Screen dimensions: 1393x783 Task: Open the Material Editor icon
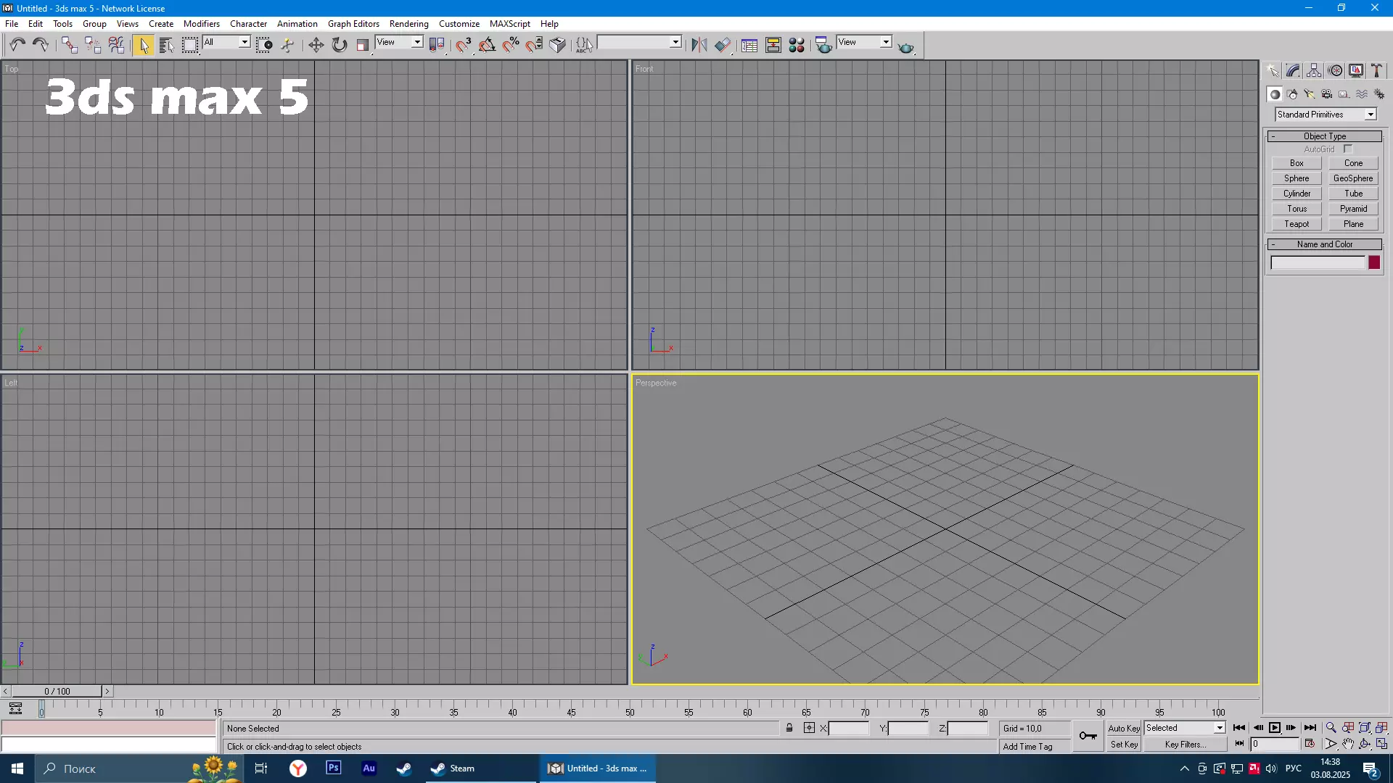797,45
